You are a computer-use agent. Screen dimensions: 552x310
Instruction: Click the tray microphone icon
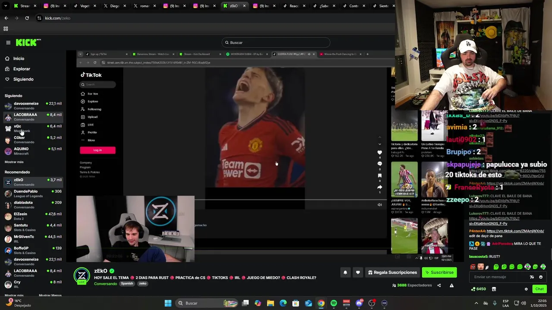tap(495, 303)
